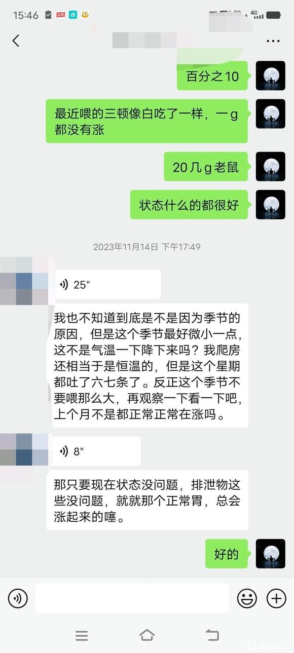Tap moon avatar beside '百分之10' message
Image resolution: width=294 pixels, height=653 pixels.
click(270, 76)
